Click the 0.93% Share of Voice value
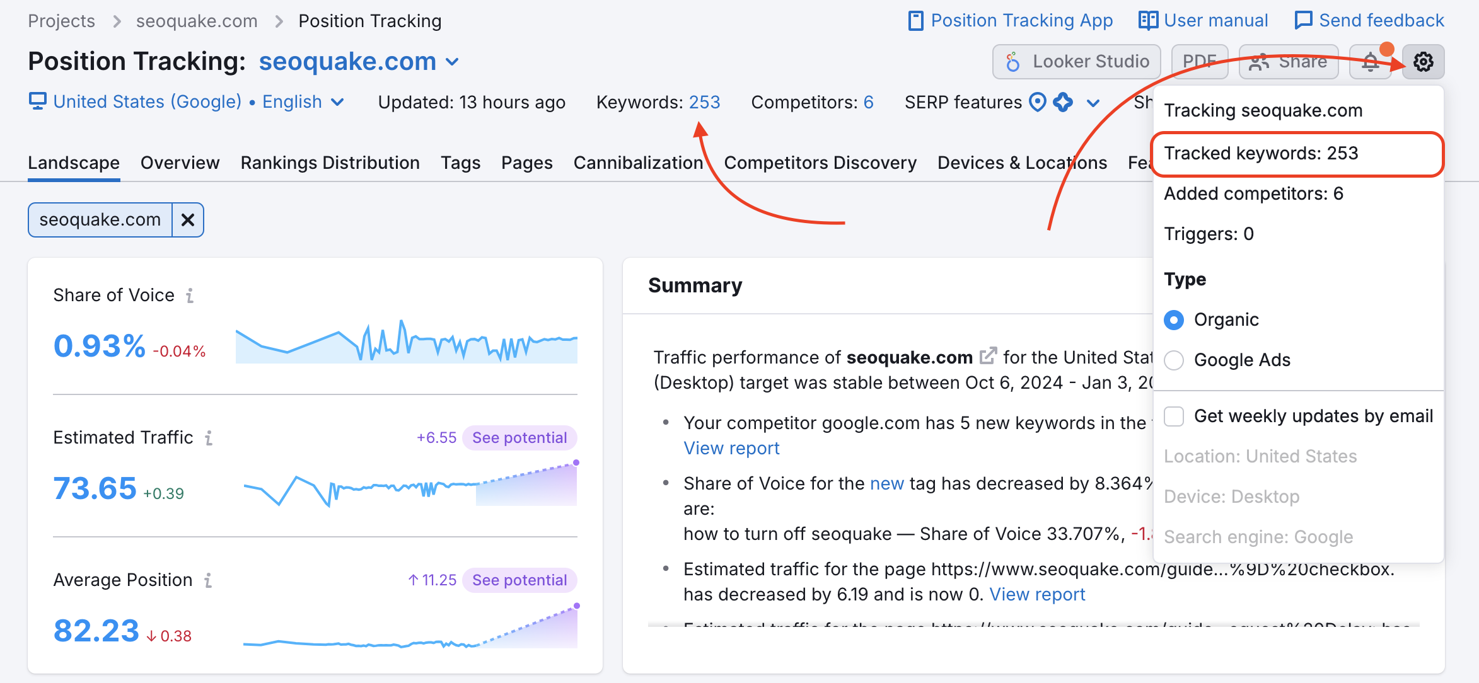This screenshot has width=1479, height=683. pyautogui.click(x=100, y=346)
